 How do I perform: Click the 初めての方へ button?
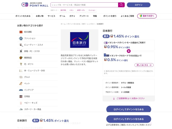pos(147,16)
